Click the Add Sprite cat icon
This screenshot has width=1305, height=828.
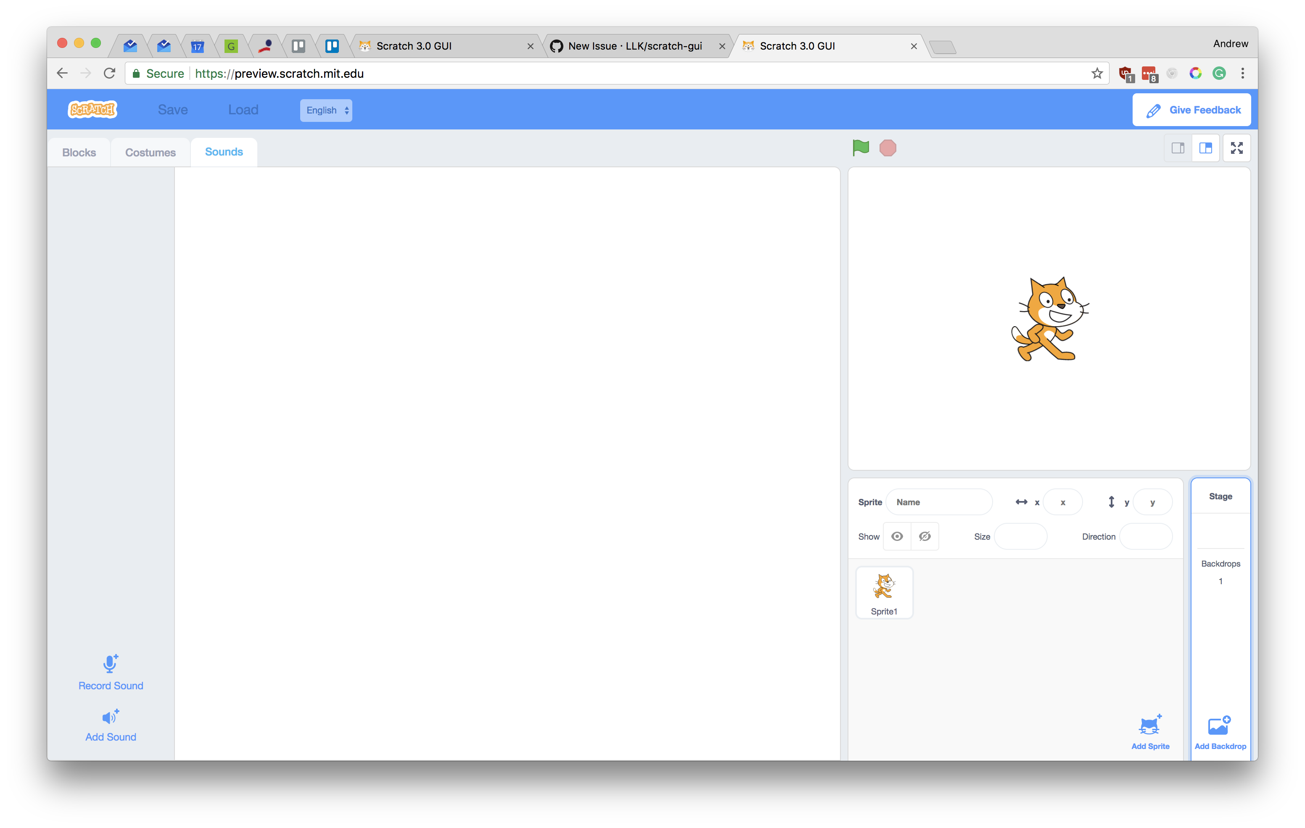[1150, 725]
